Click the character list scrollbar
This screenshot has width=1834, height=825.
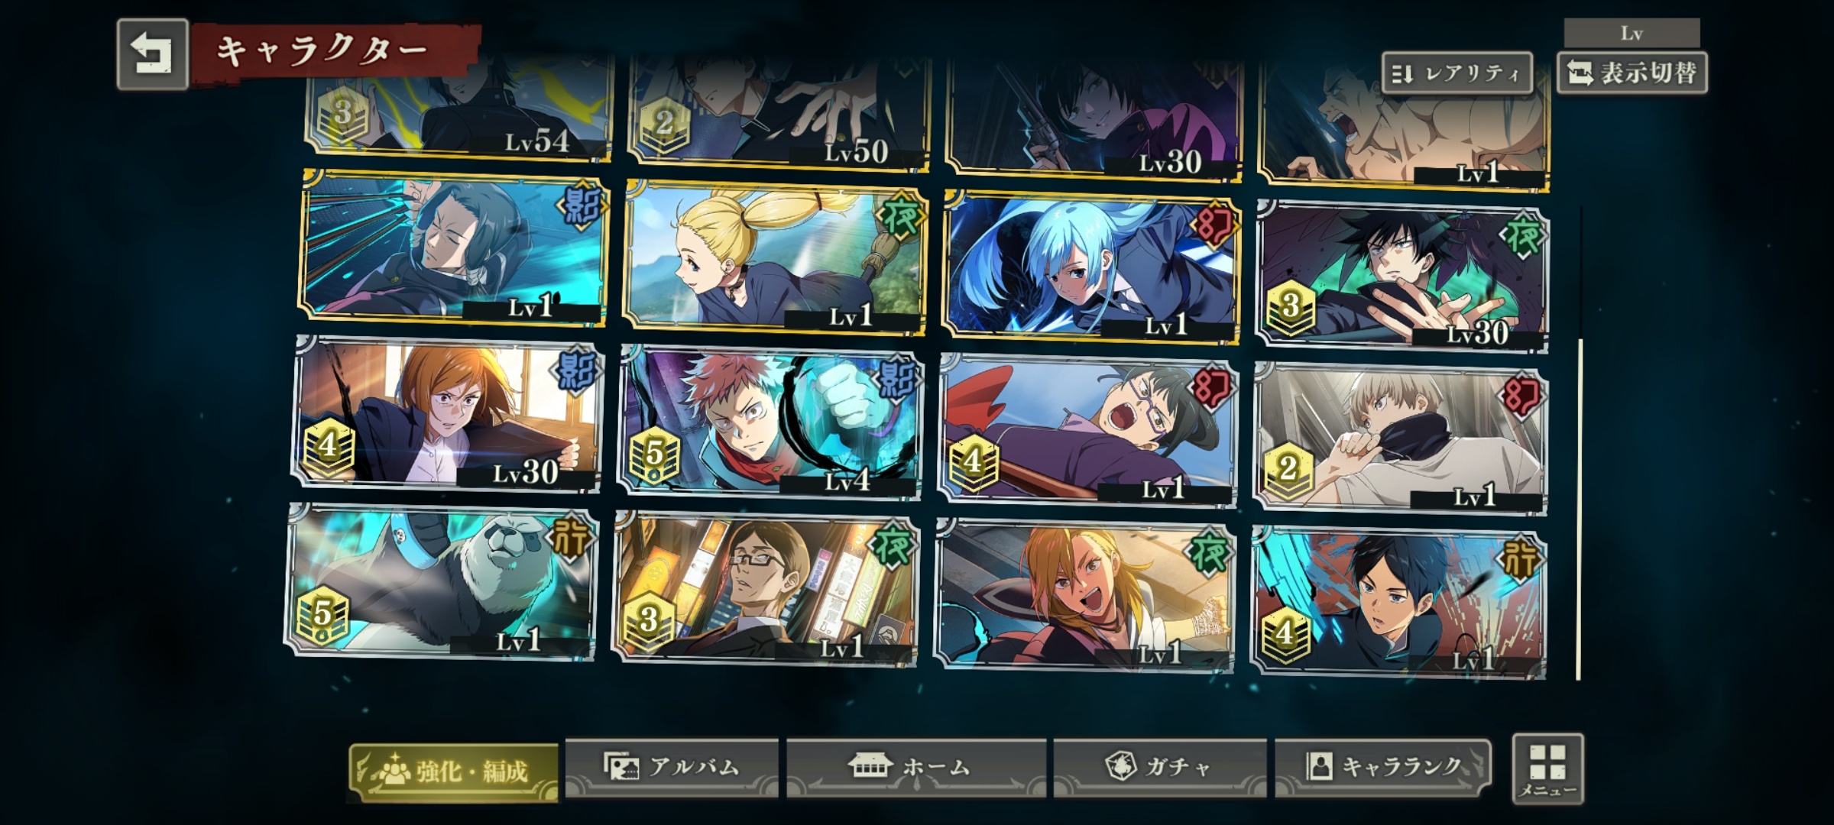click(x=1578, y=443)
